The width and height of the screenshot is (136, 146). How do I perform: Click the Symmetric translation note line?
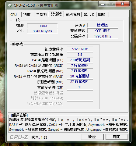tap(68, 130)
